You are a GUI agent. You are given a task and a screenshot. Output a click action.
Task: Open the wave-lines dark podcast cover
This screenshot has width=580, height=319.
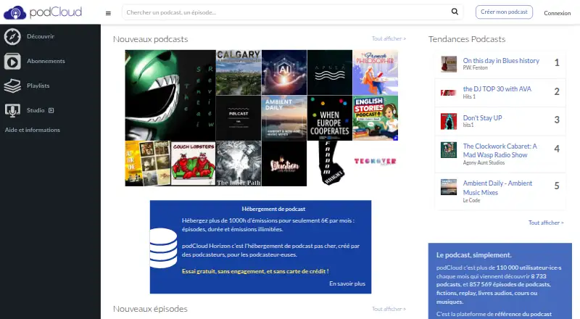pos(330,72)
